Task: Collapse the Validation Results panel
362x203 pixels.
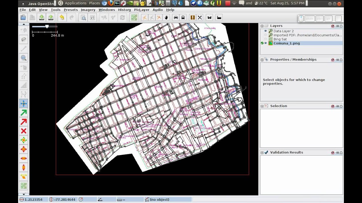Action: pos(262,153)
